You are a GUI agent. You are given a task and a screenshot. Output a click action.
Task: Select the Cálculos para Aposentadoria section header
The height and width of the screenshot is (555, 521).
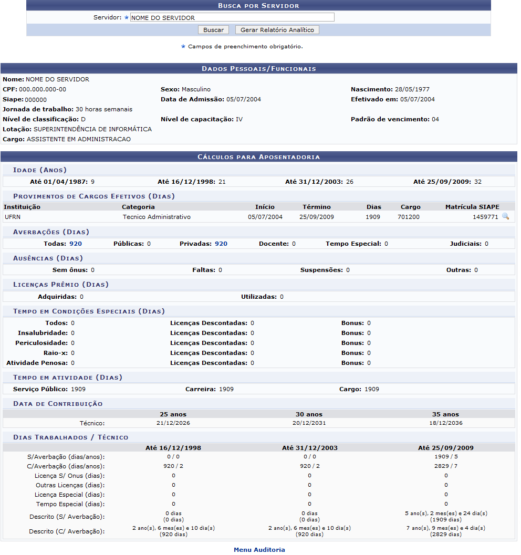[x=259, y=157]
